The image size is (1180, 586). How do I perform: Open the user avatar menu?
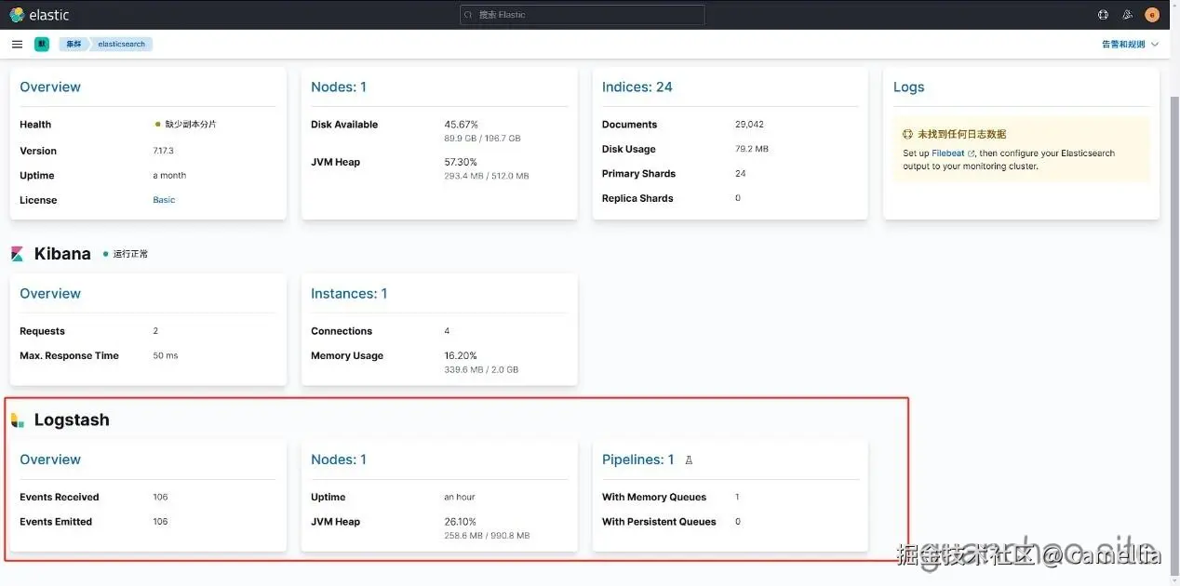tap(1152, 15)
